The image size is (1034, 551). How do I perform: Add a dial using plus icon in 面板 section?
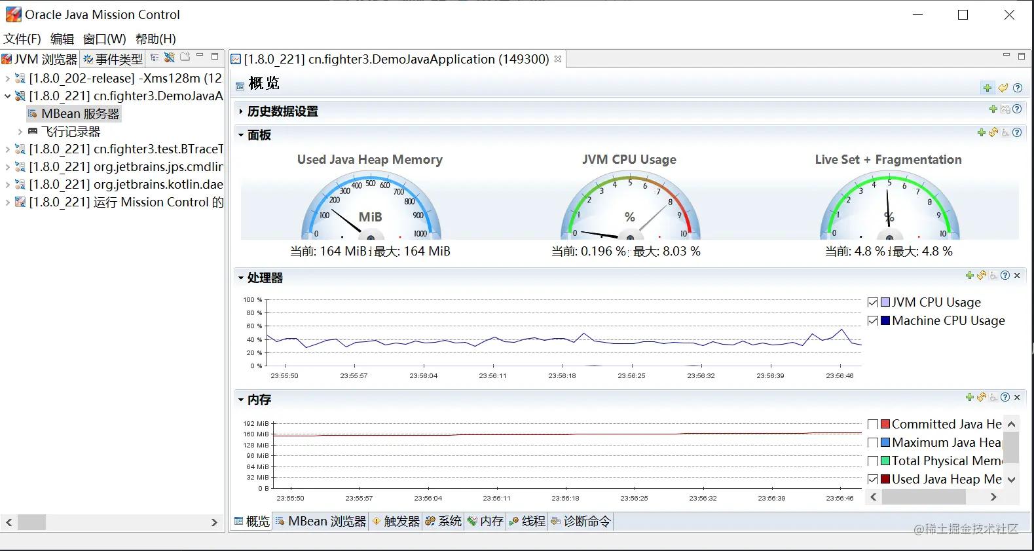[x=982, y=132]
